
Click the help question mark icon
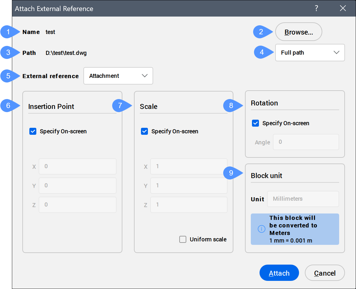[316, 8]
